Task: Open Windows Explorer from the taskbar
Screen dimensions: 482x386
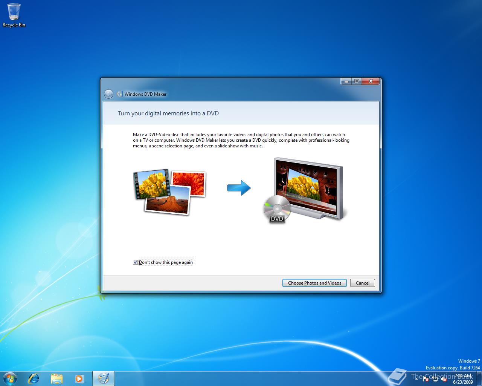Action: (x=56, y=378)
